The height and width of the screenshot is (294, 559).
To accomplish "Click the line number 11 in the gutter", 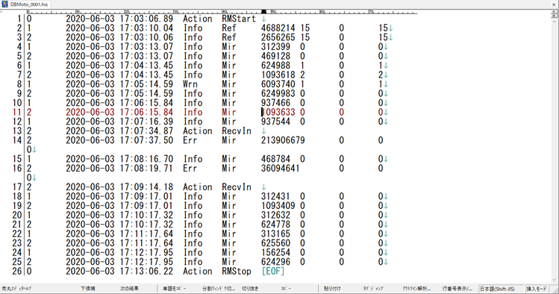I will pyautogui.click(x=17, y=112).
